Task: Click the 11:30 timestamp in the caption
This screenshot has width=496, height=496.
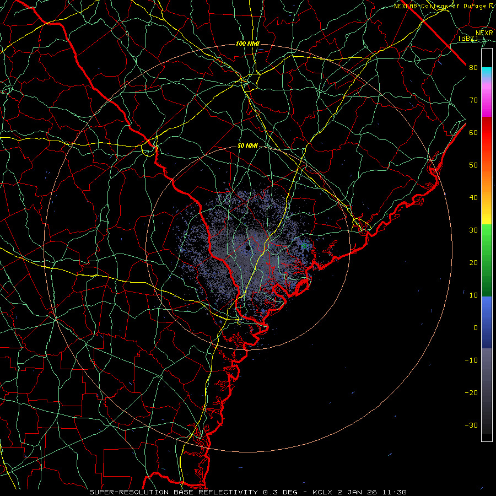Action: (x=394, y=492)
